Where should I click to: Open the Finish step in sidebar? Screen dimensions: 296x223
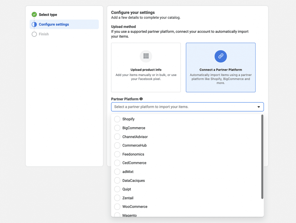[44, 34]
